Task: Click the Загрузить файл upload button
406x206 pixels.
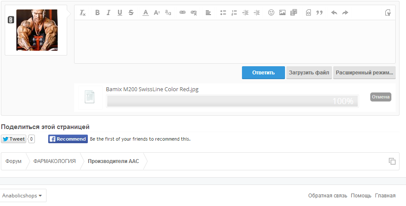Action: [309, 73]
